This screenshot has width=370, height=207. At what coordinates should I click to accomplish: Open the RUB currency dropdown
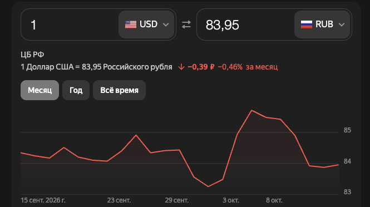tap(322, 24)
